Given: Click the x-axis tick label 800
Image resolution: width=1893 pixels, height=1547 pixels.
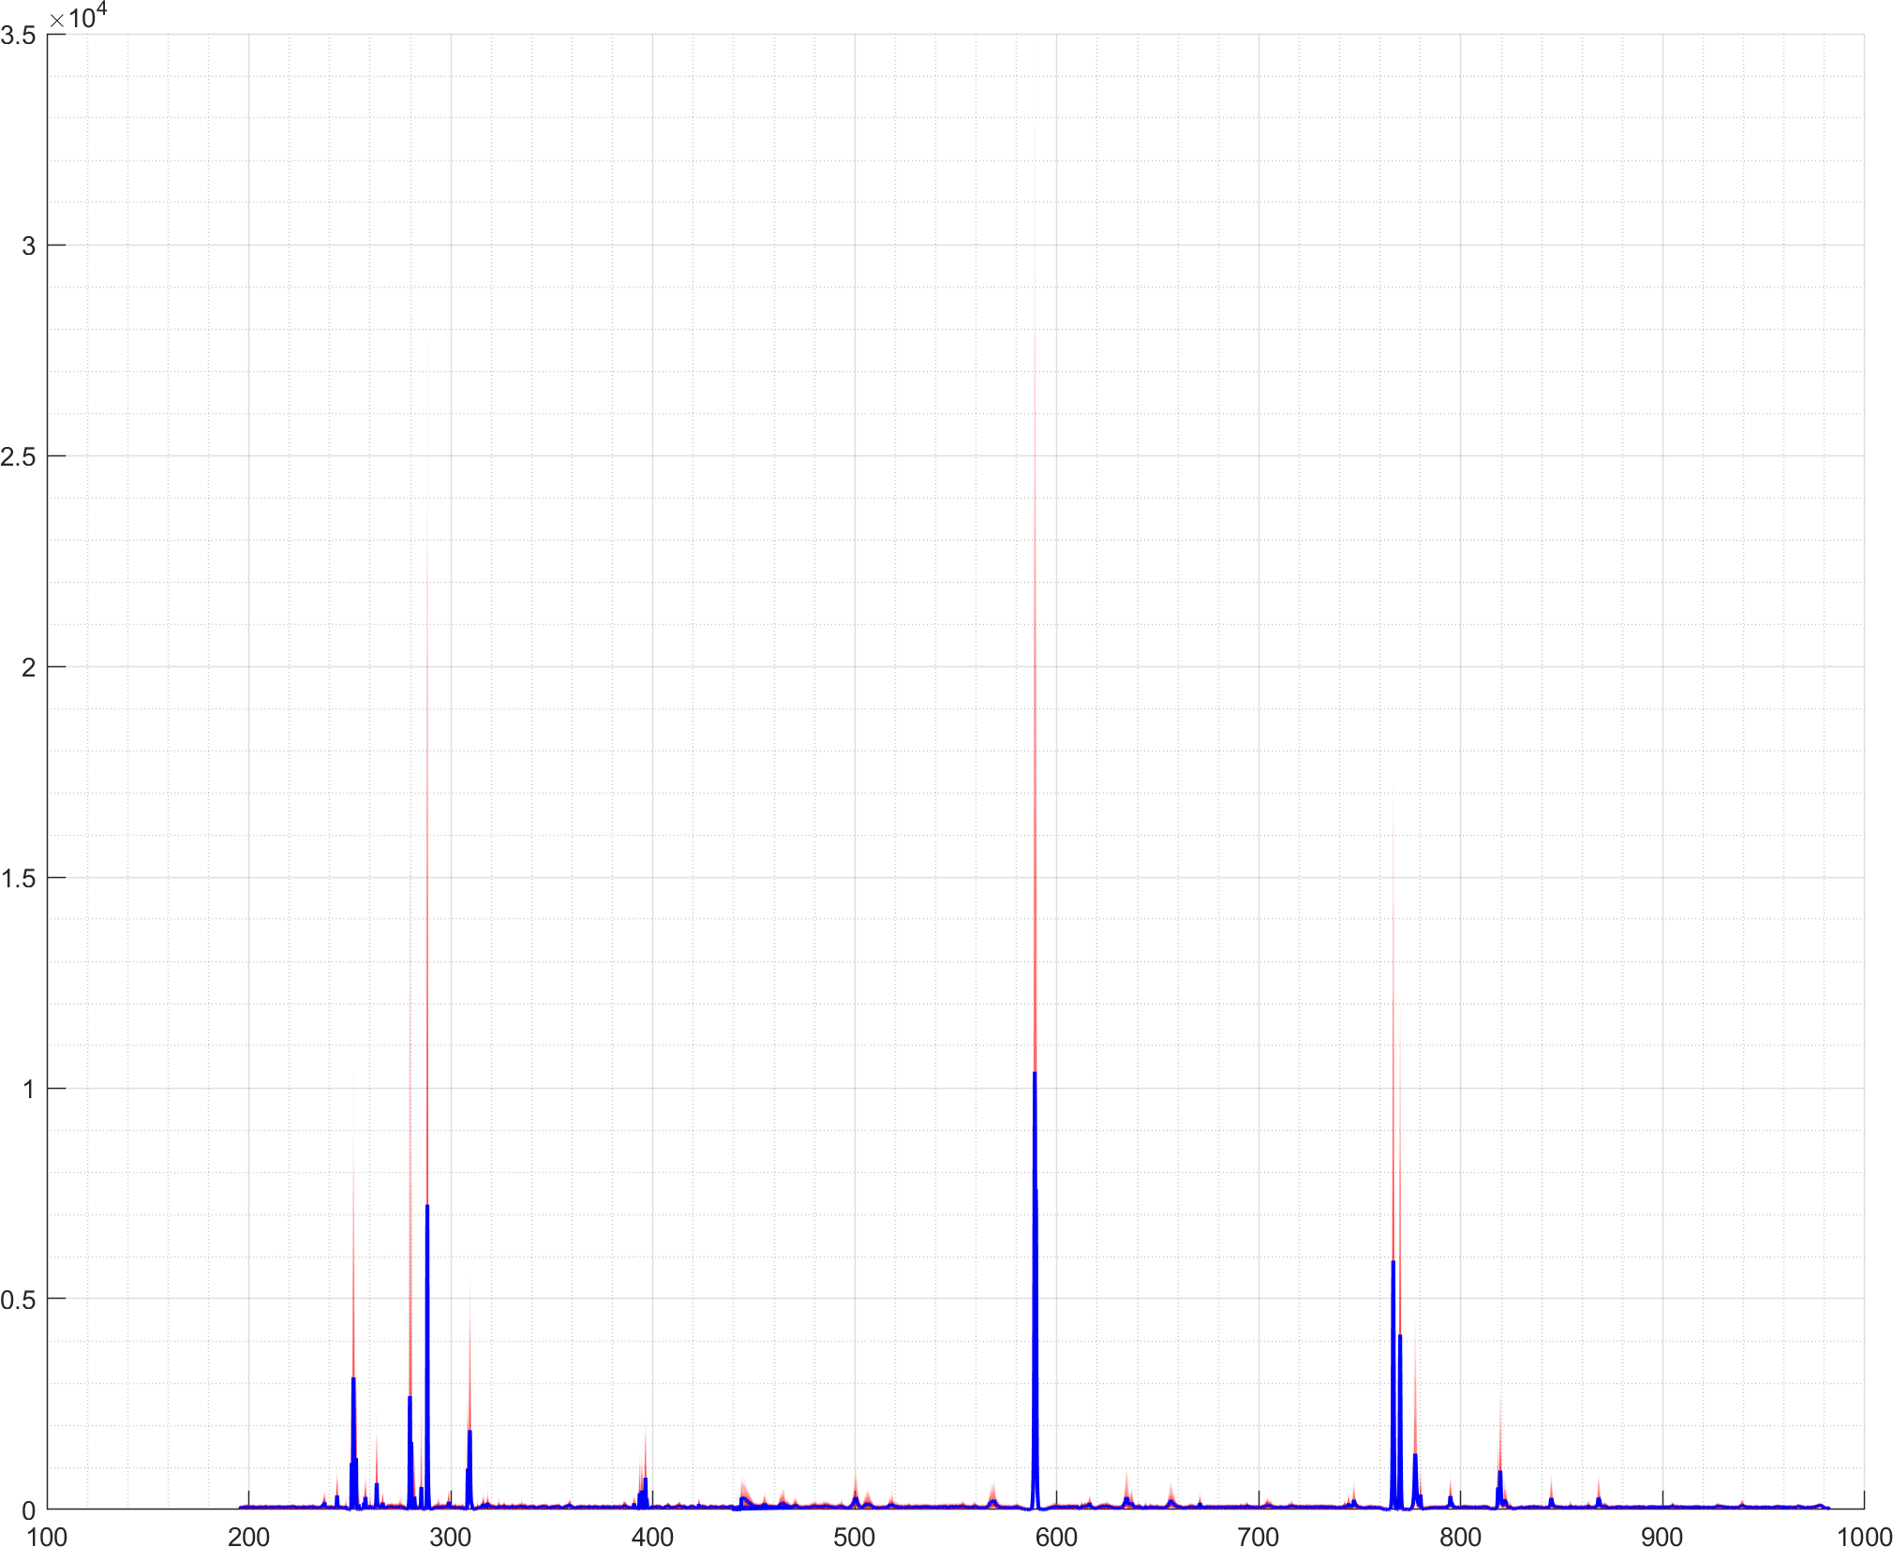Looking at the screenshot, I should (x=1460, y=1536).
